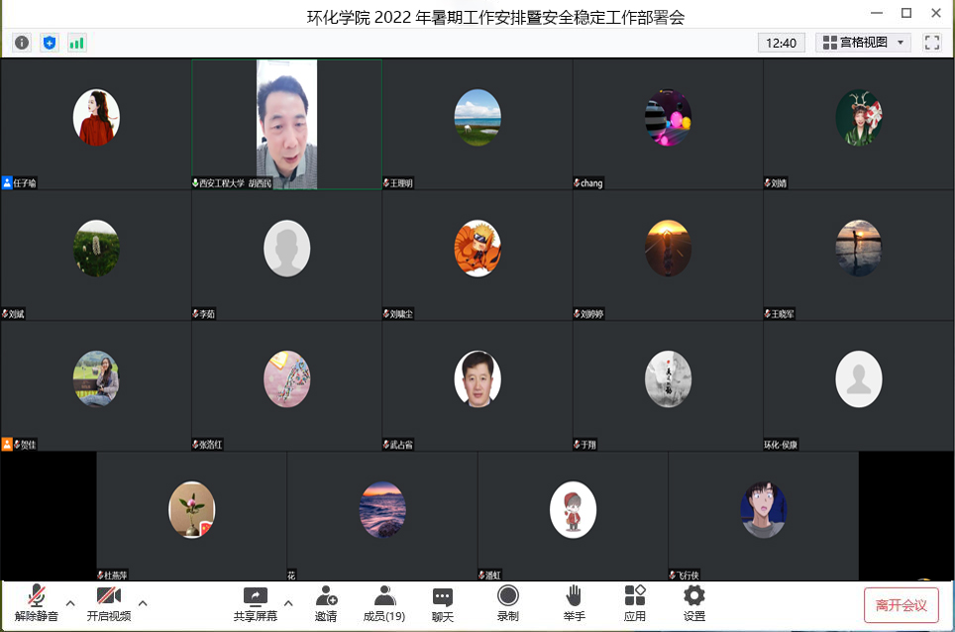Viewport: 955px width, 632px height.
Task: Select the speaker video tile of 胡西民
Action: (x=286, y=124)
